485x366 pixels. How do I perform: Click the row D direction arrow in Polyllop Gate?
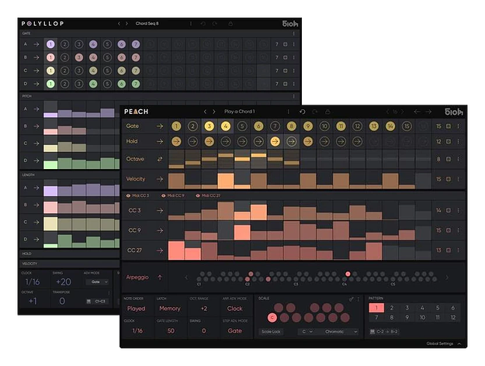(36, 84)
